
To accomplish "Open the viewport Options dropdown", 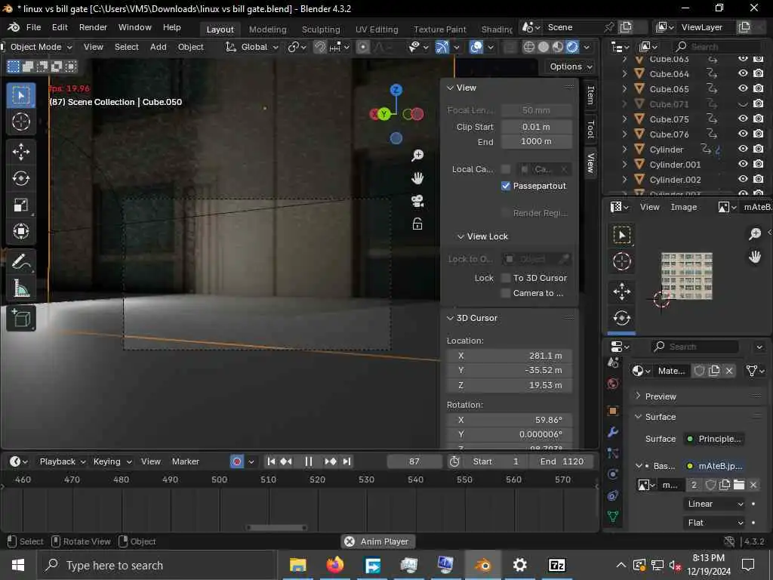I will point(571,66).
